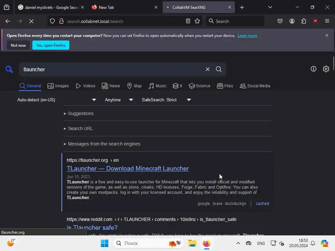This screenshot has height=251, width=335.
Task: Open notifications bell in taskbar
Action: 313,243
